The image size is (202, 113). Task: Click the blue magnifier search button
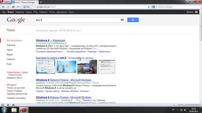click(133, 20)
